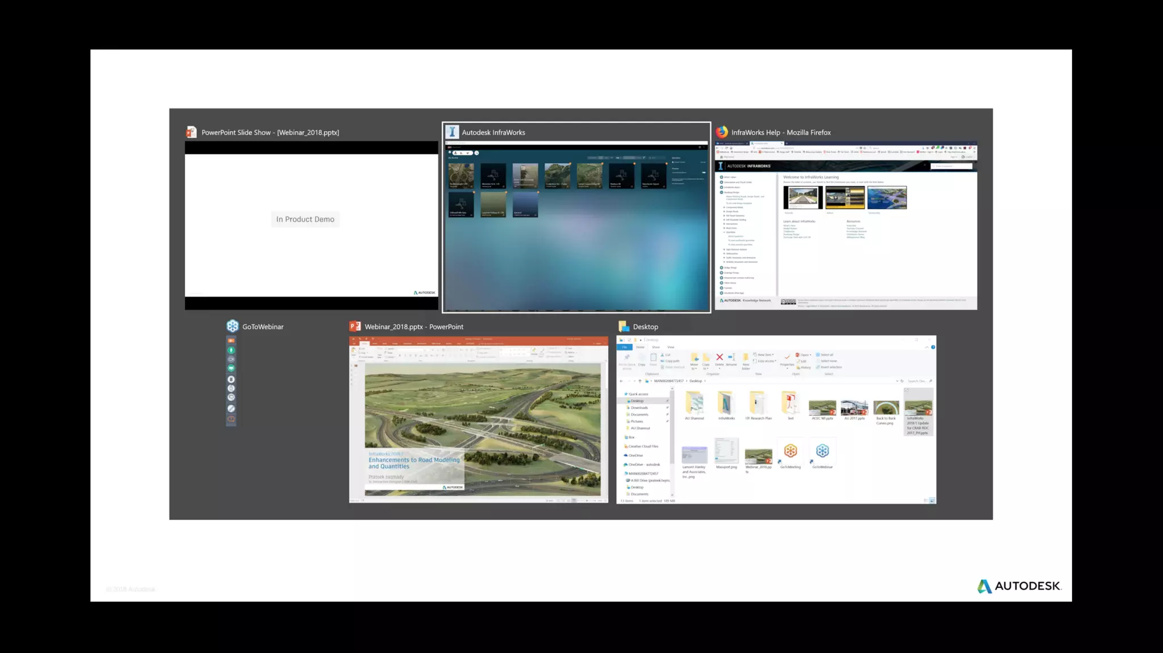Click the orange chat bubble at GoToWebinar panel bottom
The height and width of the screenshot is (653, 1163).
click(x=231, y=419)
